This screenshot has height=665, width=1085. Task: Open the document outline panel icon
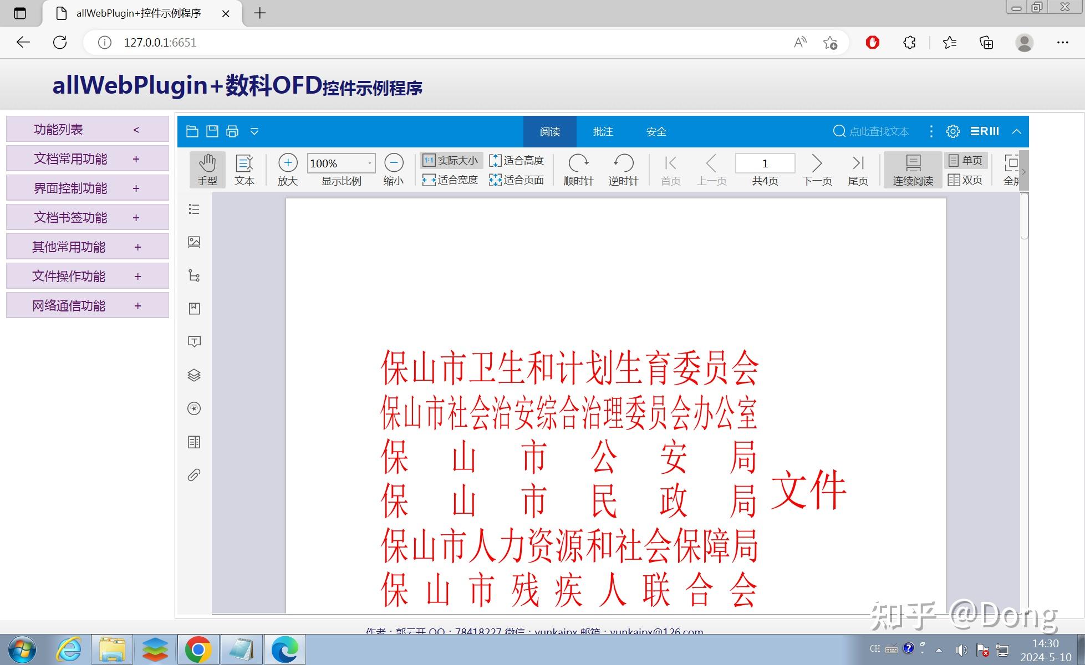[193, 209]
